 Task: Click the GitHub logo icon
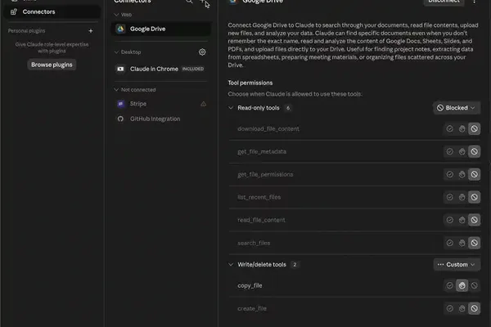pos(120,119)
